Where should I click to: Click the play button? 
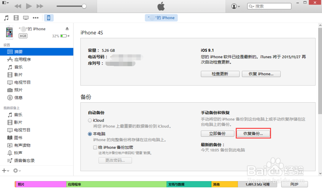coord(29,6)
